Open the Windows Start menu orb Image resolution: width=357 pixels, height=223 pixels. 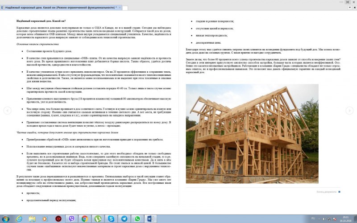(6, 219)
